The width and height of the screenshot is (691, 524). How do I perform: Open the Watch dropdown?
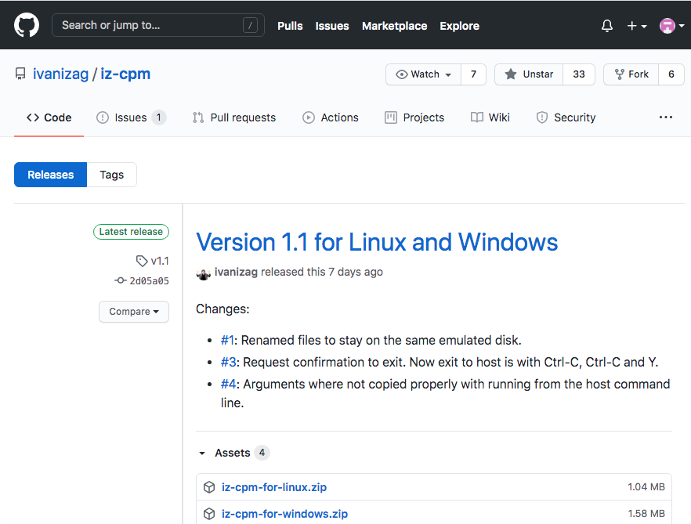pyautogui.click(x=424, y=74)
